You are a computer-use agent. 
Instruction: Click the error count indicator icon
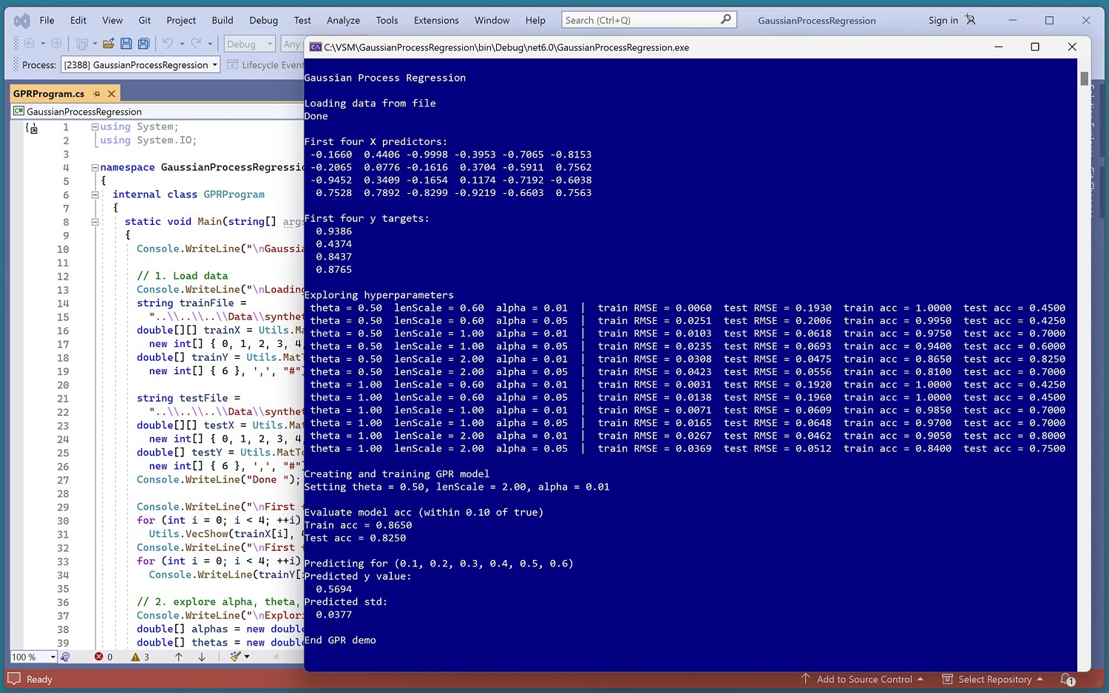[99, 657]
